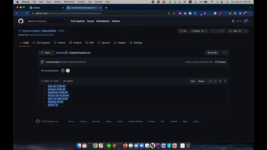267x150 pixels.
Task: Switch to the Actions tab
Action: (x=60, y=42)
